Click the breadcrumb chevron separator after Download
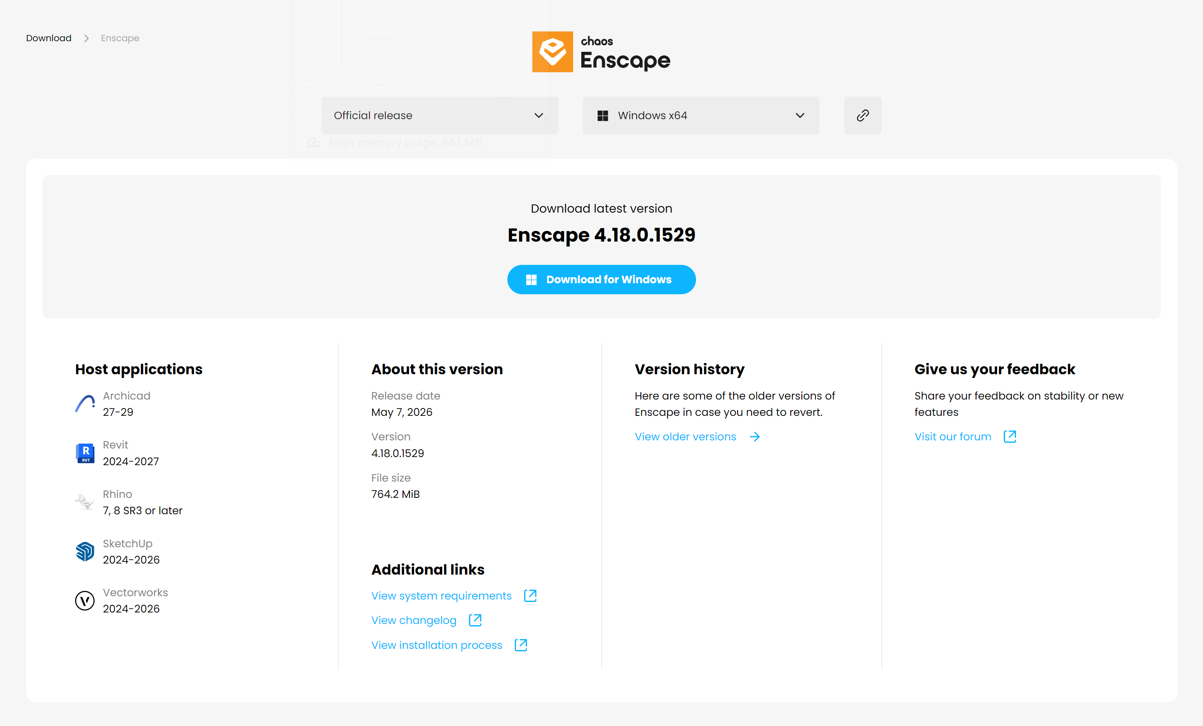Viewport: 1203px width, 726px height. pyautogui.click(x=87, y=38)
